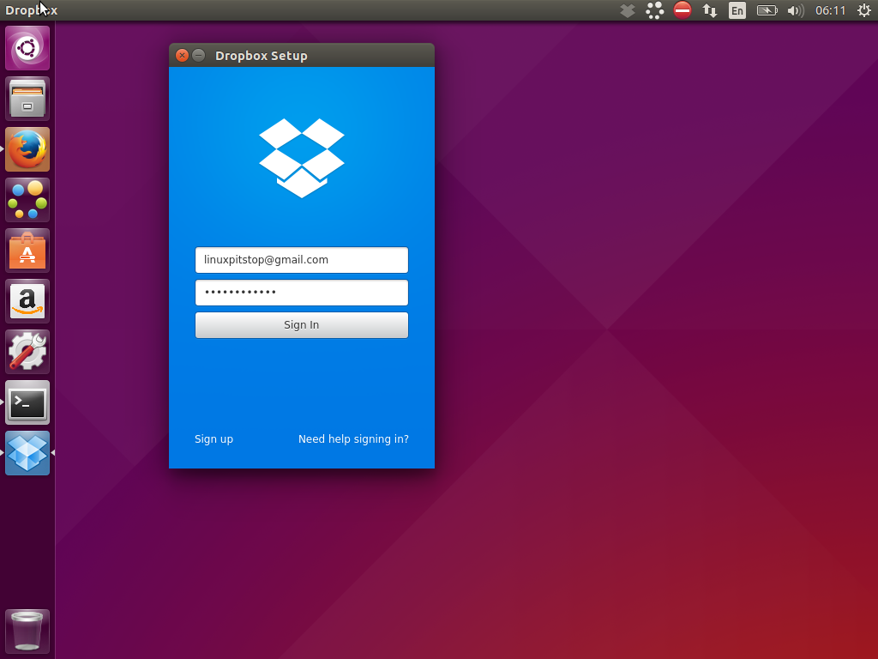Open Ubuntu Dash search launcher
Viewport: 878px width, 659px height.
[x=27, y=48]
